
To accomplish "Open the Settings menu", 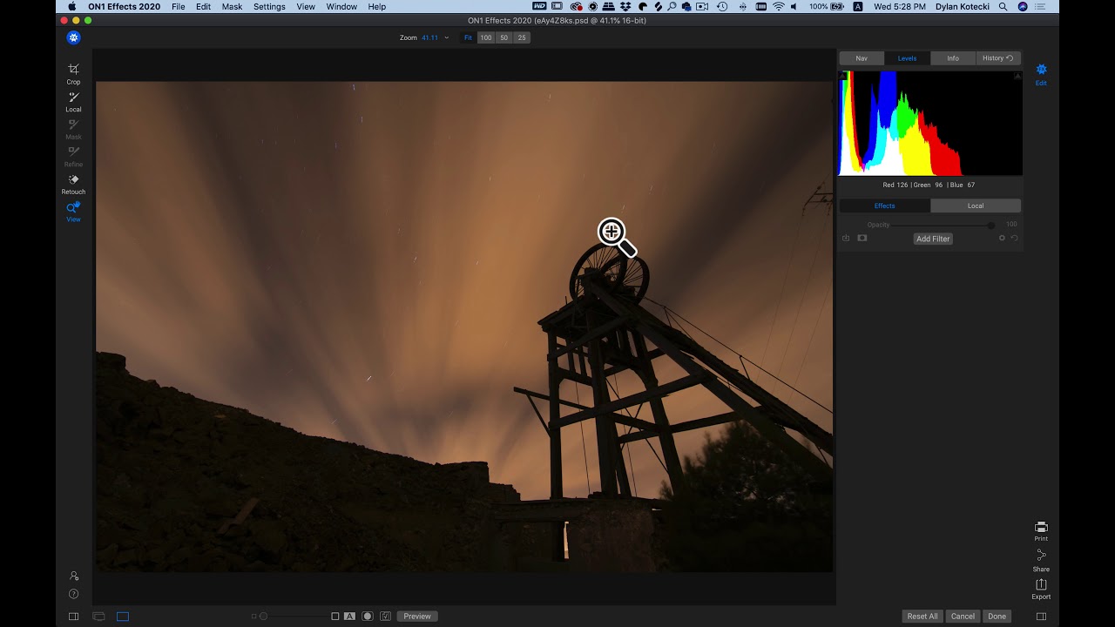I will 269,6.
